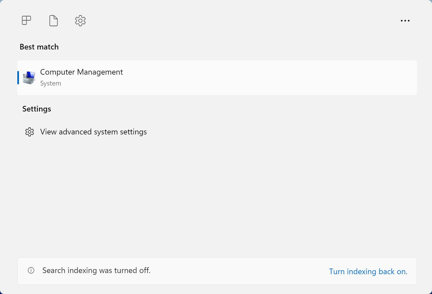The width and height of the screenshot is (432, 294).
Task: Open the Apps filter icon
Action: click(27, 20)
